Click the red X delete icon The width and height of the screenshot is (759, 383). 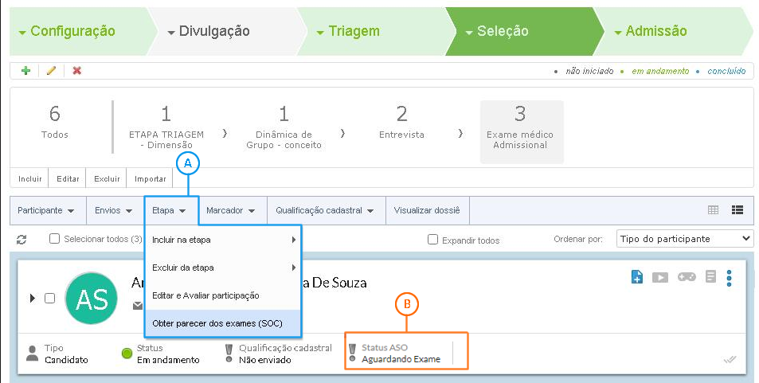[77, 71]
